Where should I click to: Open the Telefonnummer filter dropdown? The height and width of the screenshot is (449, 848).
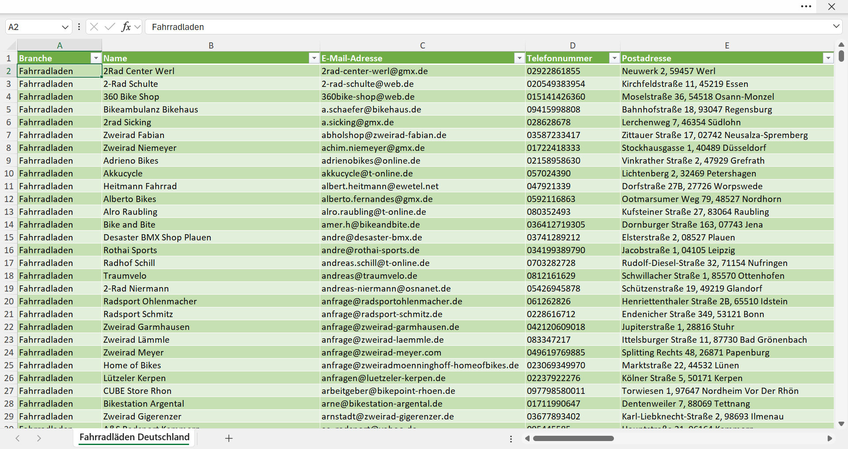(614, 58)
